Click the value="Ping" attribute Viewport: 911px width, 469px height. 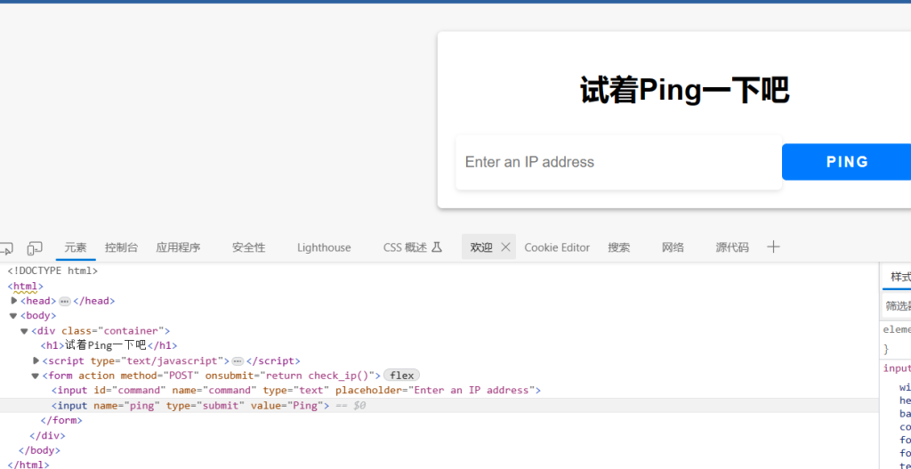(x=287, y=405)
